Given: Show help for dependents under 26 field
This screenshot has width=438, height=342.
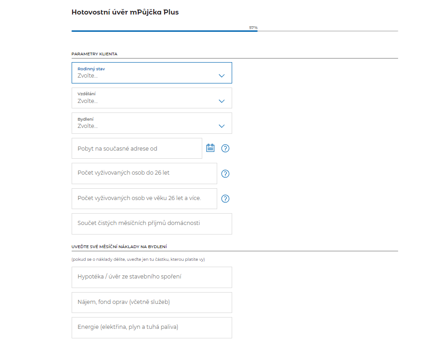Looking at the screenshot, I should (x=225, y=174).
